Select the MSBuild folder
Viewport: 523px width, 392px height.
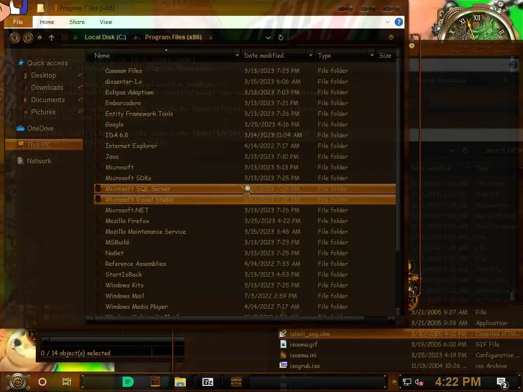tap(245, 242)
